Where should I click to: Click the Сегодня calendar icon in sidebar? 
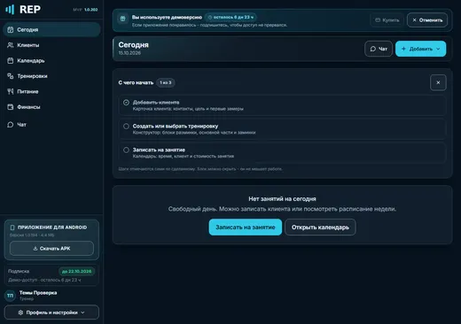click(x=11, y=29)
